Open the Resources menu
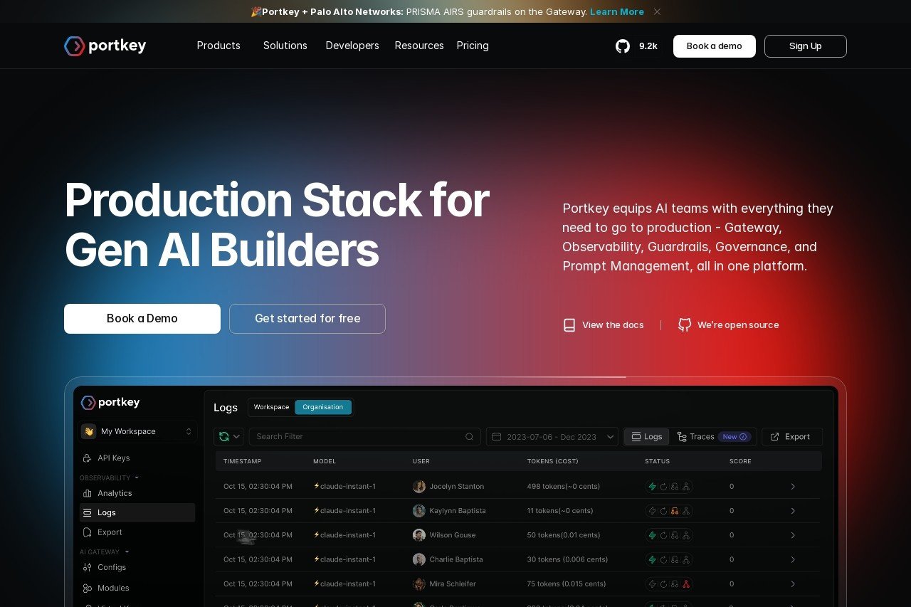 tap(419, 46)
